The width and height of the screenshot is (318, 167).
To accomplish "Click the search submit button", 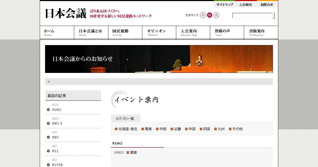I will [x=274, y=15].
